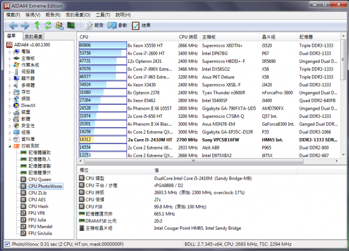Open the Report menu ending in (R)
This screenshot has height=251, width=349.
[53, 15]
